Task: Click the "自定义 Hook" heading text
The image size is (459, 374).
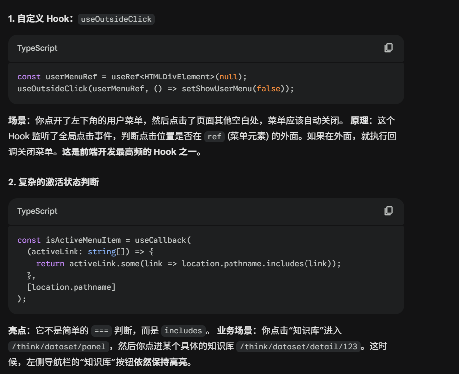Action: 42,19
